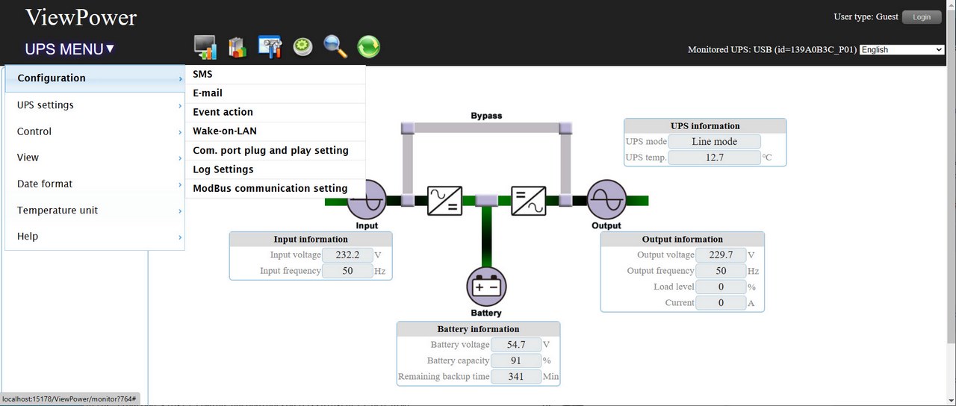956x406 pixels.
Task: Open Com. port plug and play setting
Action: (x=276, y=150)
